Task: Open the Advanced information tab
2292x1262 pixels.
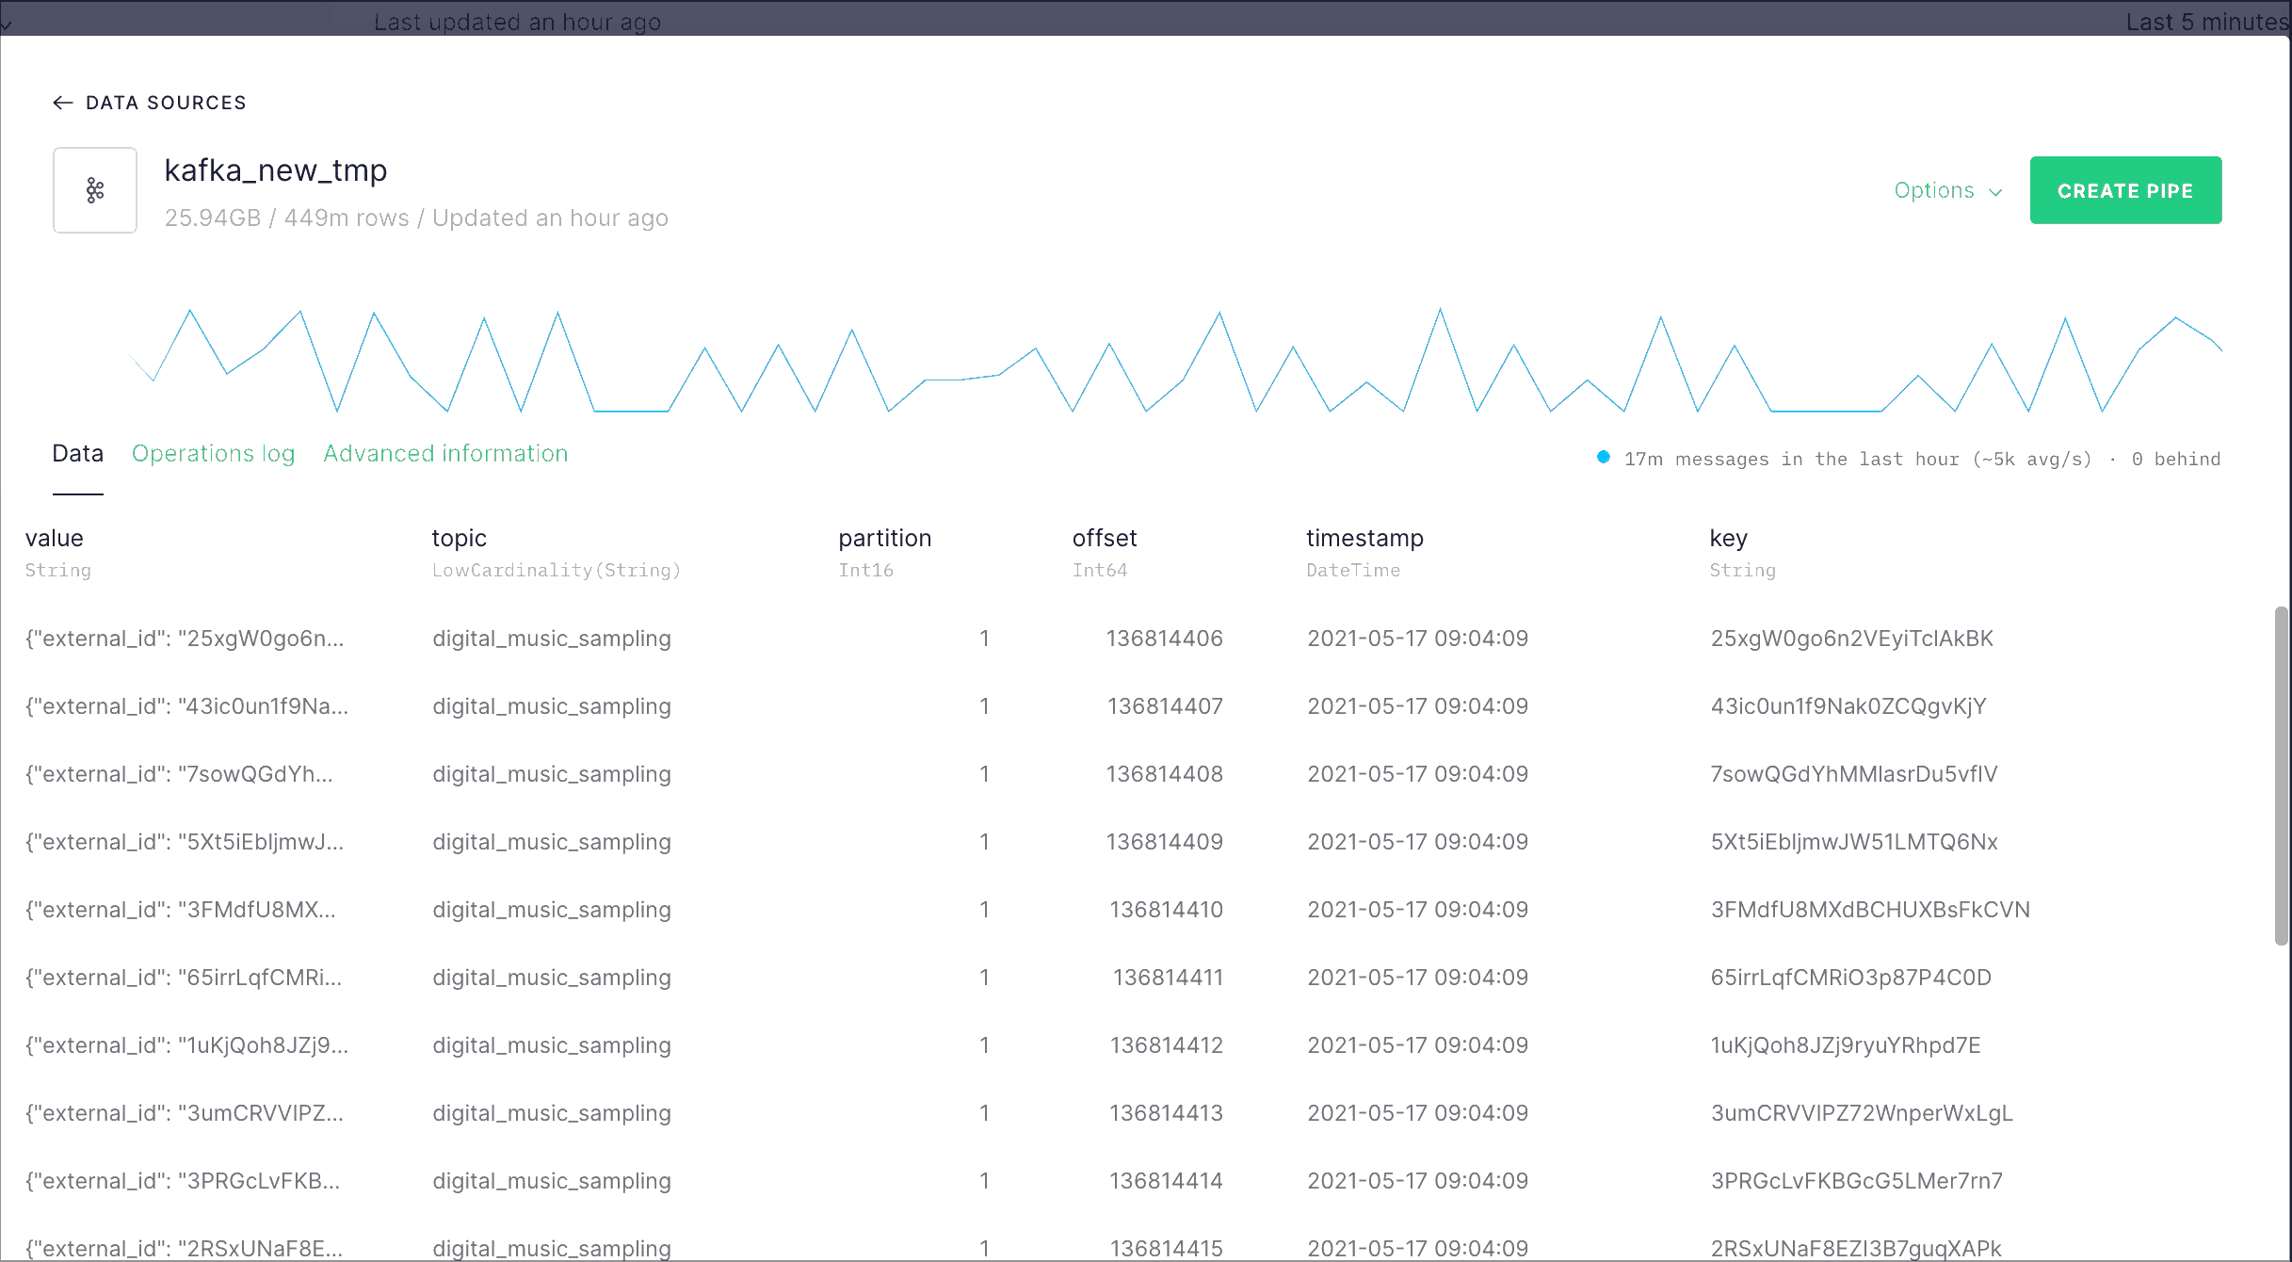Action: [x=445, y=454]
